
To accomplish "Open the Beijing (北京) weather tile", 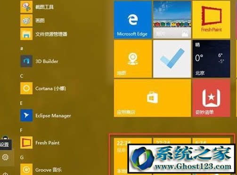I will (211, 59).
